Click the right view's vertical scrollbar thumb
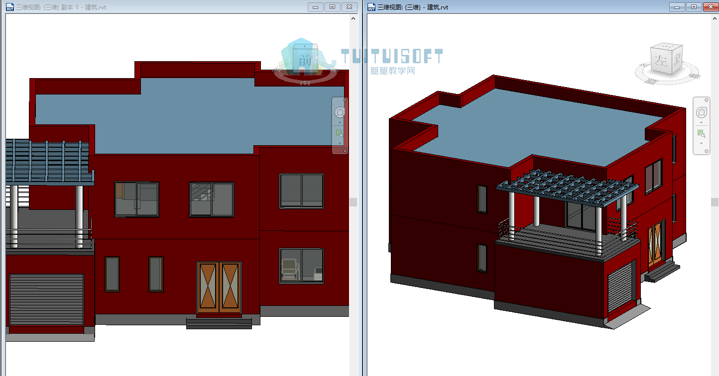The width and height of the screenshot is (719, 376). [x=715, y=202]
